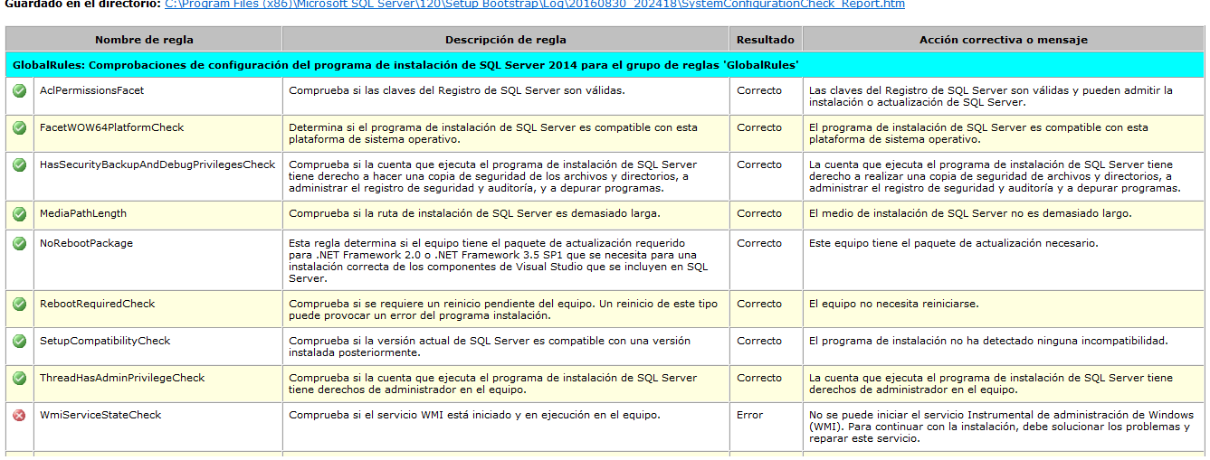Screen dimensions: 1210x460
Task: Click the 'Descripción de regla' column header
Action: coord(506,40)
